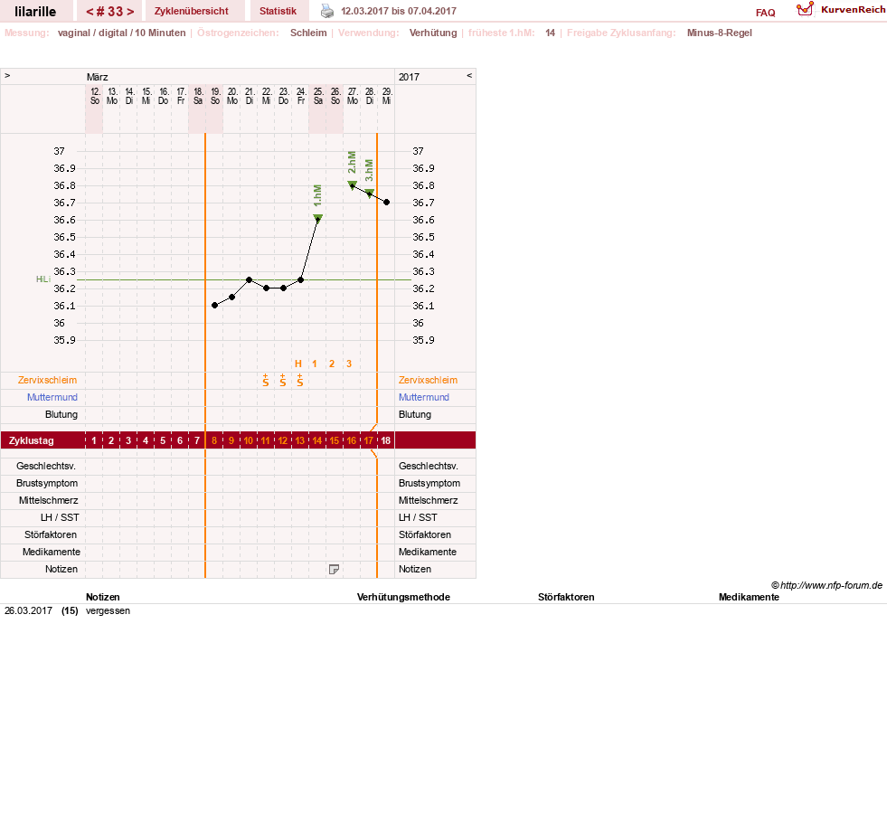The width and height of the screenshot is (887, 813).
Task: Click the Verhütungsmethode column heading
Action: pos(403,597)
